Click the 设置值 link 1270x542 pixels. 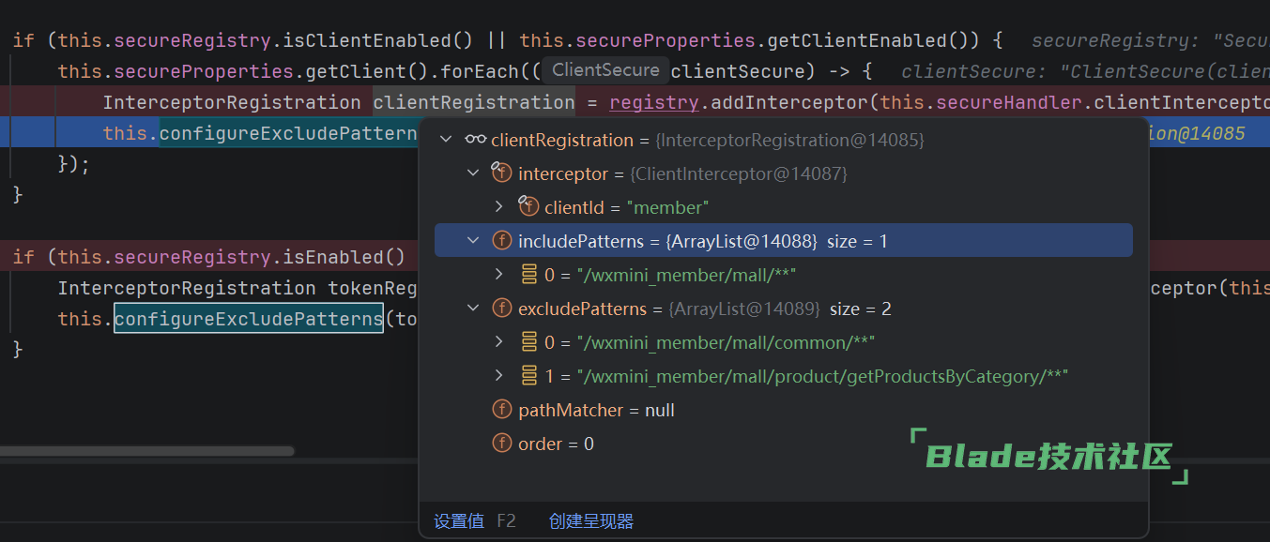458,521
